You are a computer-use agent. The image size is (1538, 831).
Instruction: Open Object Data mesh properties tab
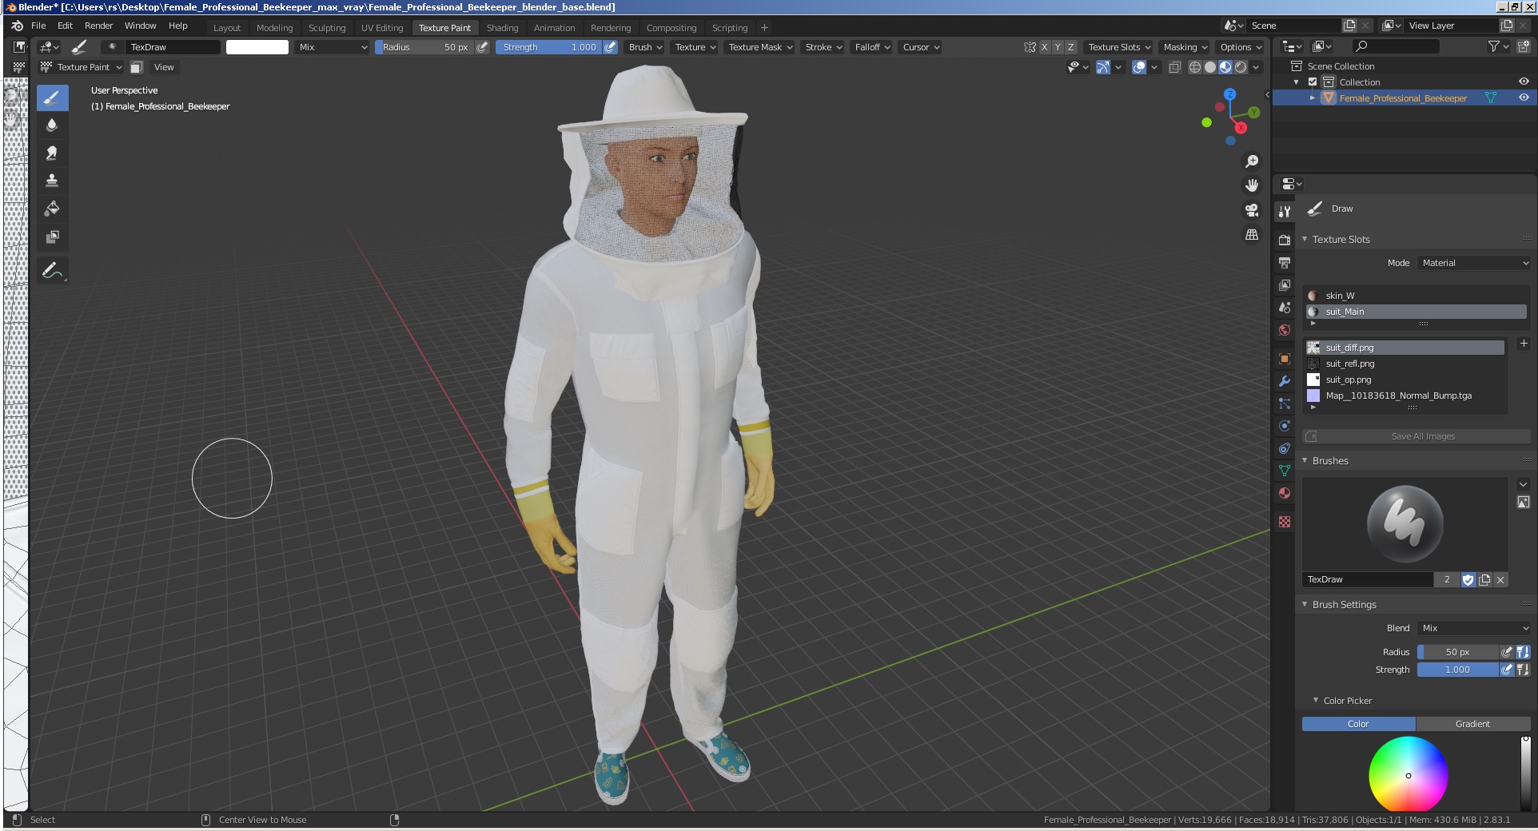coord(1285,471)
